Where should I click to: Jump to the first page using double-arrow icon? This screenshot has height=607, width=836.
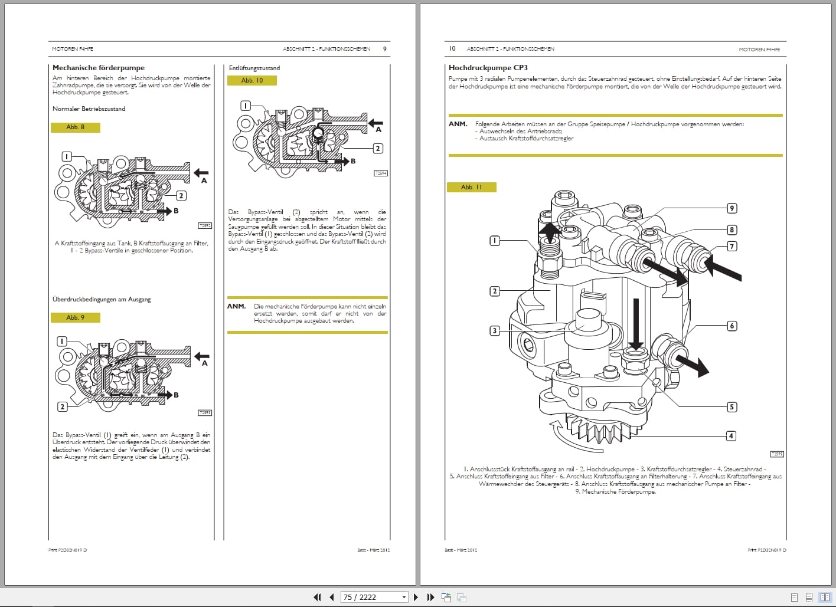tap(317, 597)
